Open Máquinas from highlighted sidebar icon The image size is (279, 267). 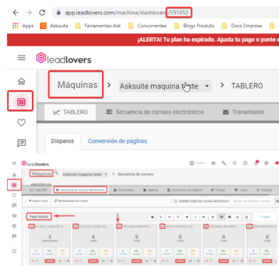click(x=21, y=102)
